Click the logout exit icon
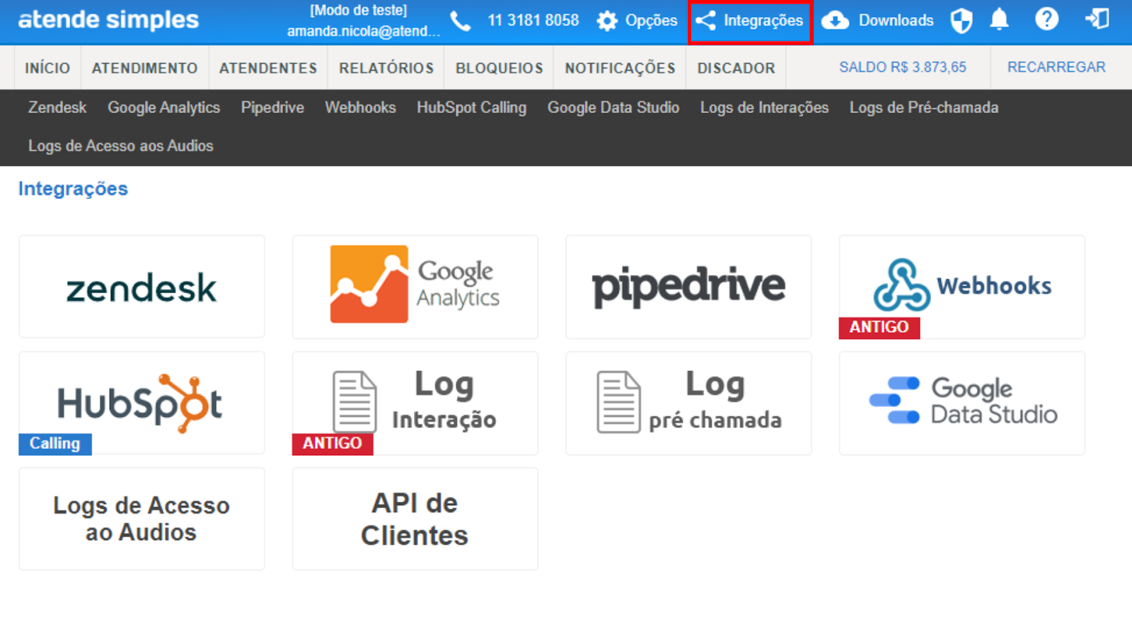 point(1097,19)
